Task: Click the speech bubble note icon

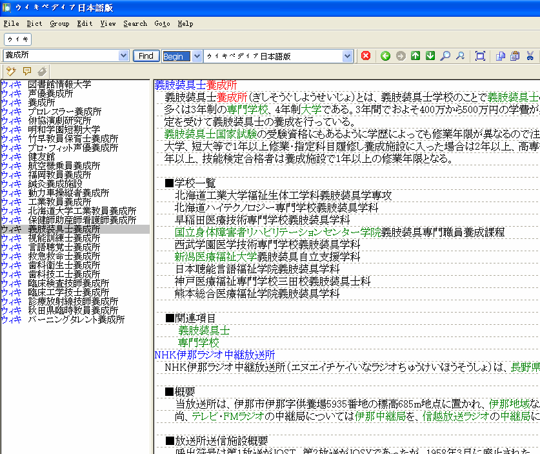Action: 27,71
